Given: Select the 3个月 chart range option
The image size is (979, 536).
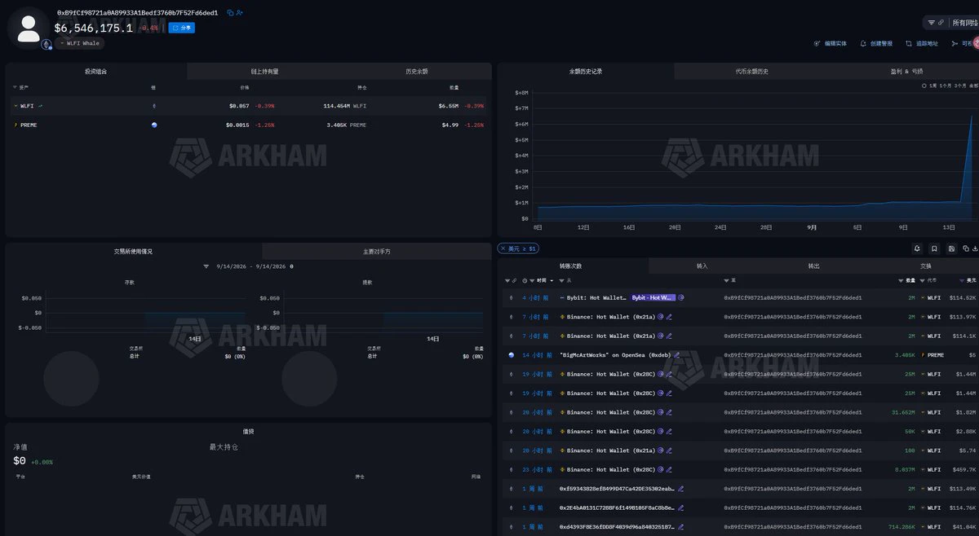Looking at the screenshot, I should [961, 86].
